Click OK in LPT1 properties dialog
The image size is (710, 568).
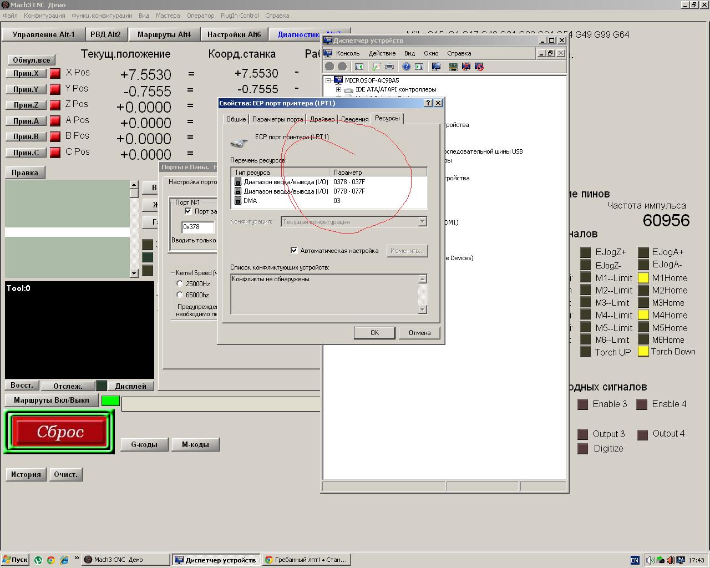pos(374,333)
